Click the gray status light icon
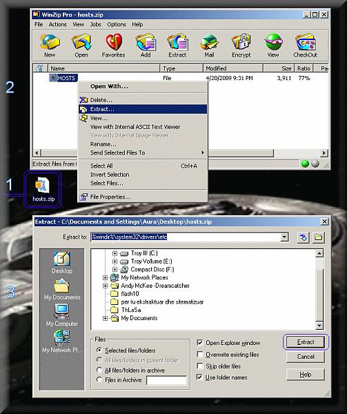This screenshot has width=347, height=414. (315, 164)
